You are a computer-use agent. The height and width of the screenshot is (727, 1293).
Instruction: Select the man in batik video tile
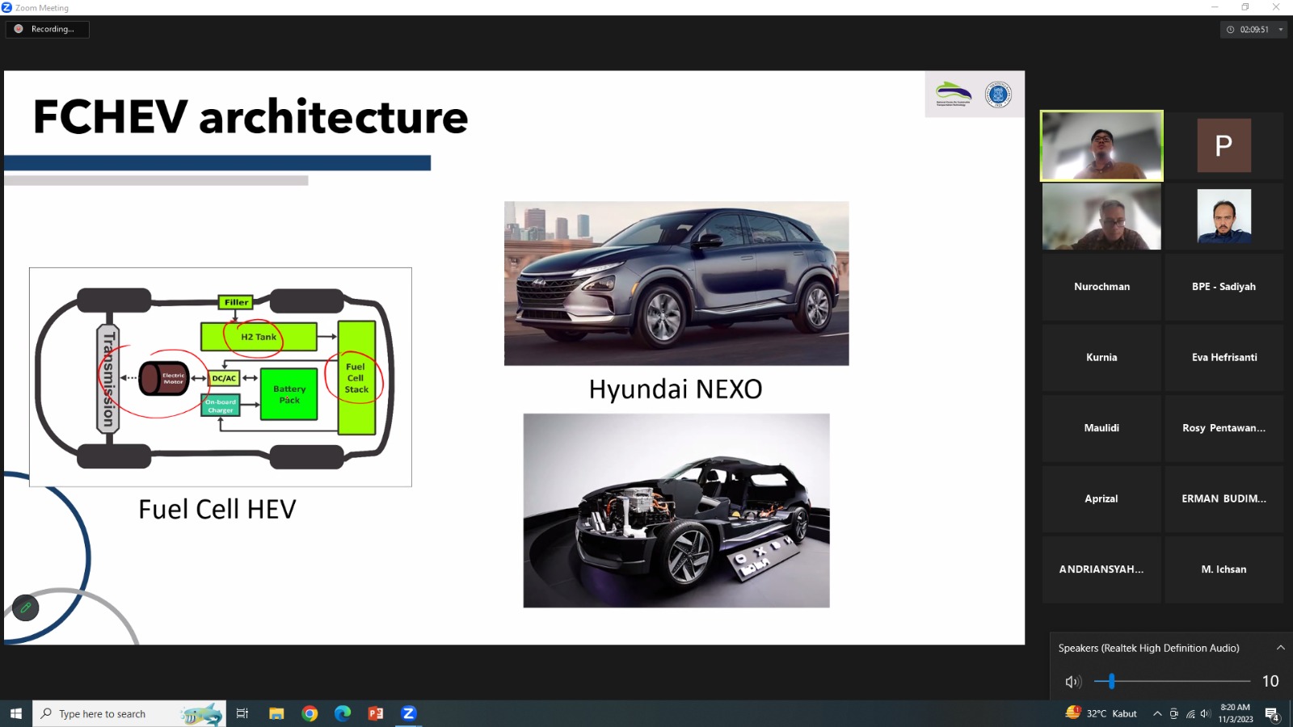point(1101,216)
